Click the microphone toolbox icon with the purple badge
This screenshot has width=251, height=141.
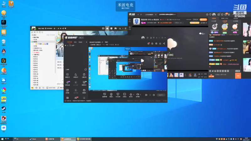click(67, 82)
